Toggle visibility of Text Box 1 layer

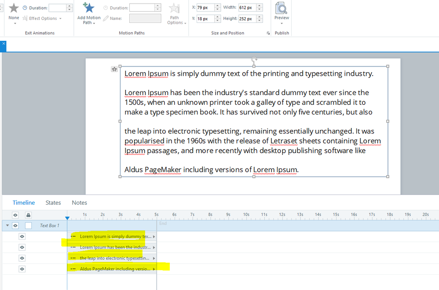click(x=15, y=225)
